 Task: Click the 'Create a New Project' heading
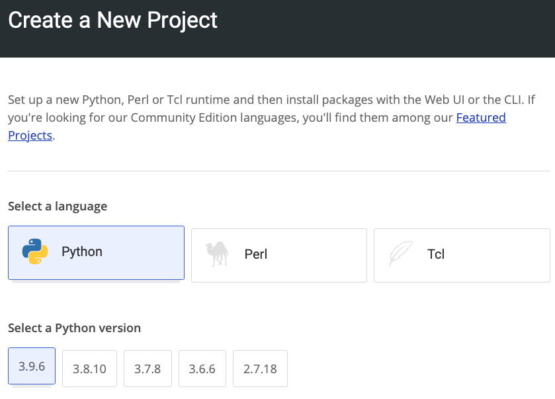click(112, 20)
